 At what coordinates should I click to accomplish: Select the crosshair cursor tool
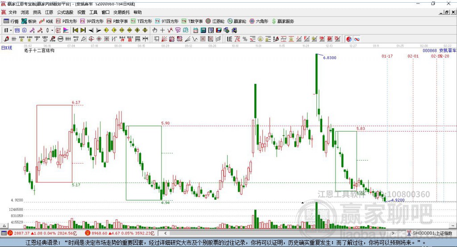click(162, 30)
